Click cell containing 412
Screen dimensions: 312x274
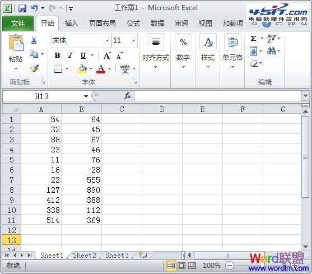[41, 200]
